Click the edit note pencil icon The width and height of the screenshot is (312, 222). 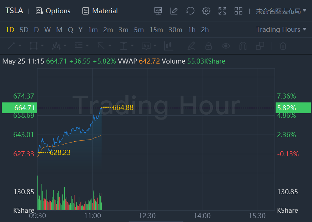pyautogui.click(x=174, y=11)
